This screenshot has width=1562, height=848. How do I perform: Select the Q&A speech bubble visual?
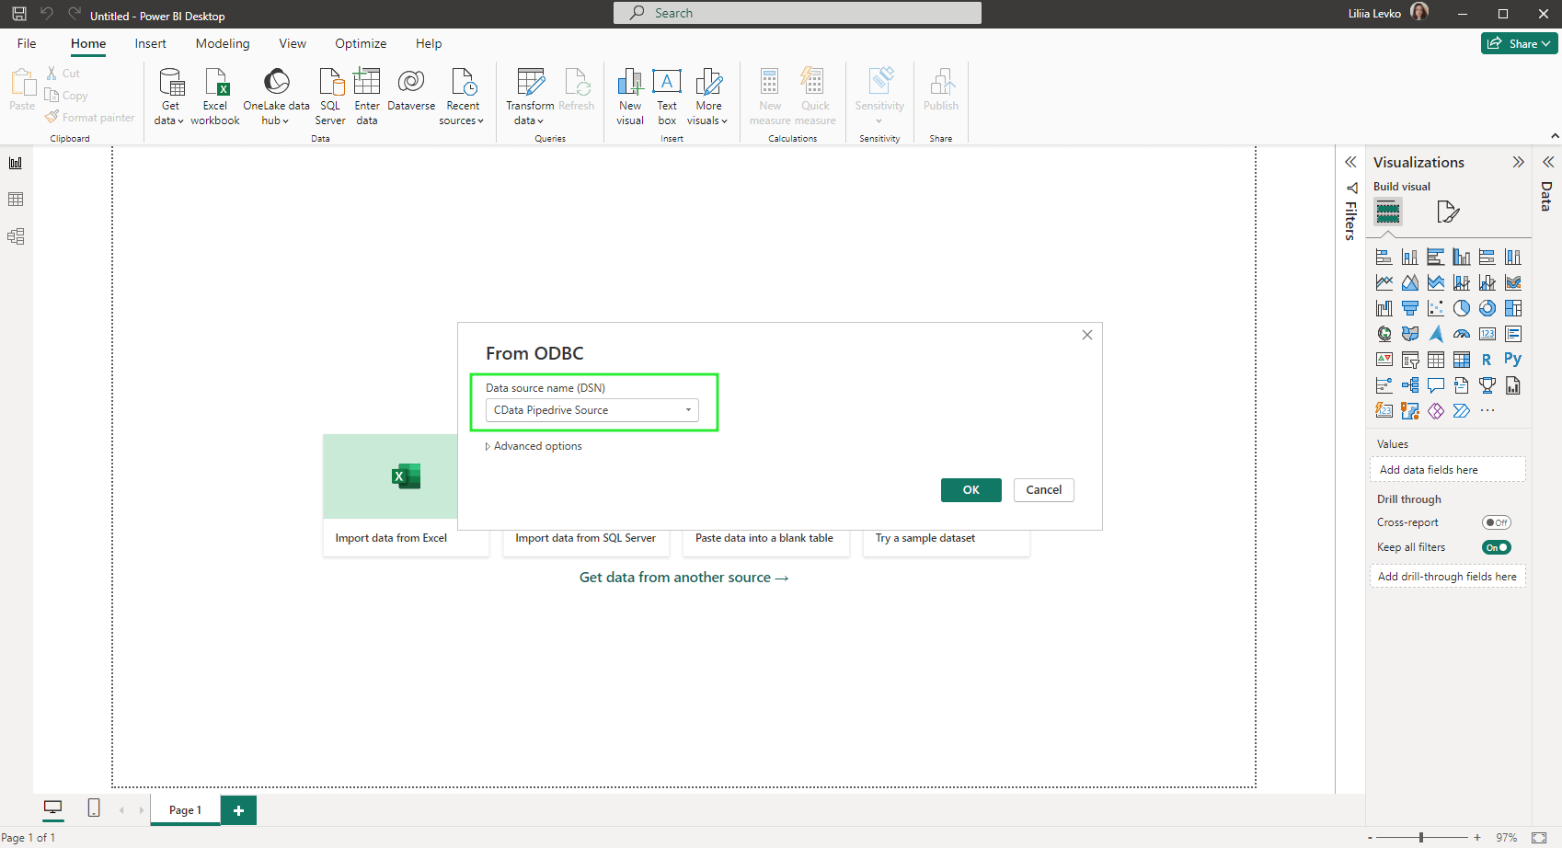[1435, 385]
